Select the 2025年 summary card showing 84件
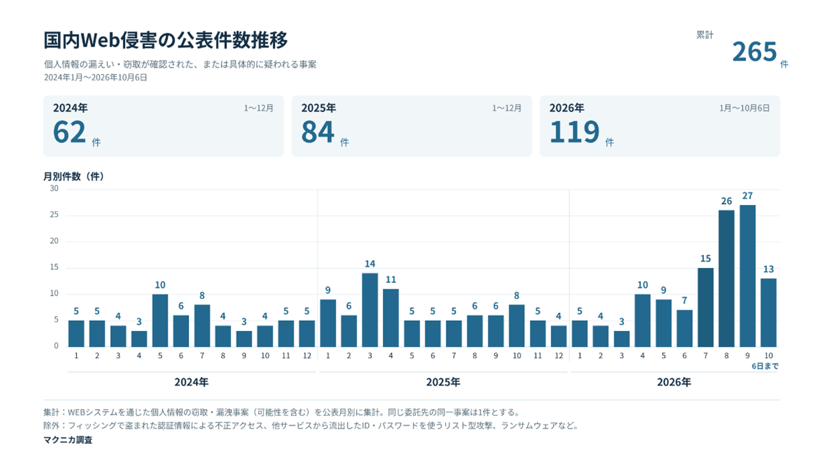 tap(412, 126)
